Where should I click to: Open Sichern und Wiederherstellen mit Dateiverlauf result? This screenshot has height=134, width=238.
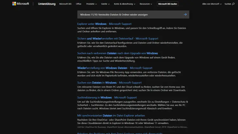coord(118,39)
